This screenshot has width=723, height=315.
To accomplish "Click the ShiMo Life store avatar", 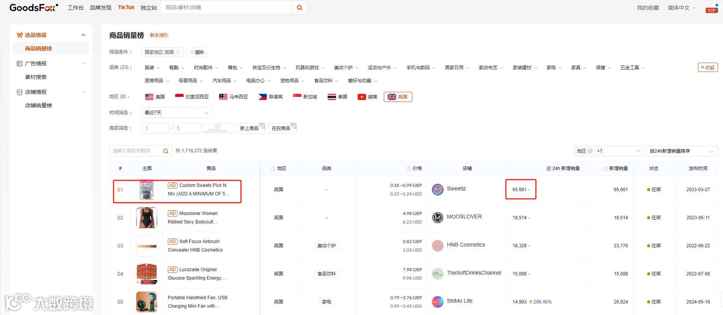I will pyautogui.click(x=438, y=302).
